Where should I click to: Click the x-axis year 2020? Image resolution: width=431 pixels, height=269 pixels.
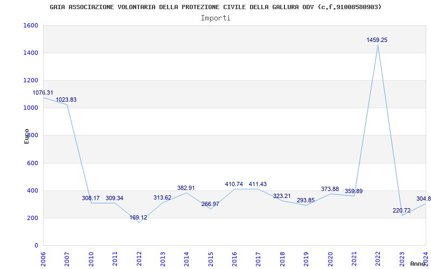pyautogui.click(x=330, y=259)
